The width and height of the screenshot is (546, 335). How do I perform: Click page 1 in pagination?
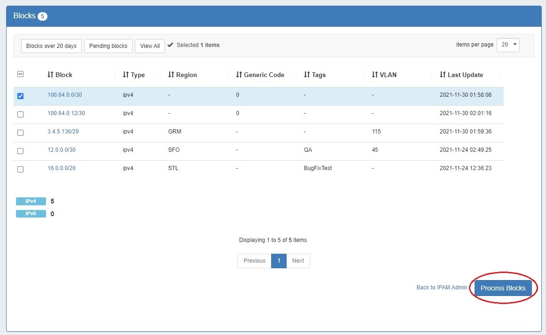click(x=279, y=261)
